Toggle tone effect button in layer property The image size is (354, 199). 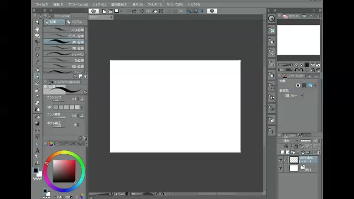pos(304,86)
